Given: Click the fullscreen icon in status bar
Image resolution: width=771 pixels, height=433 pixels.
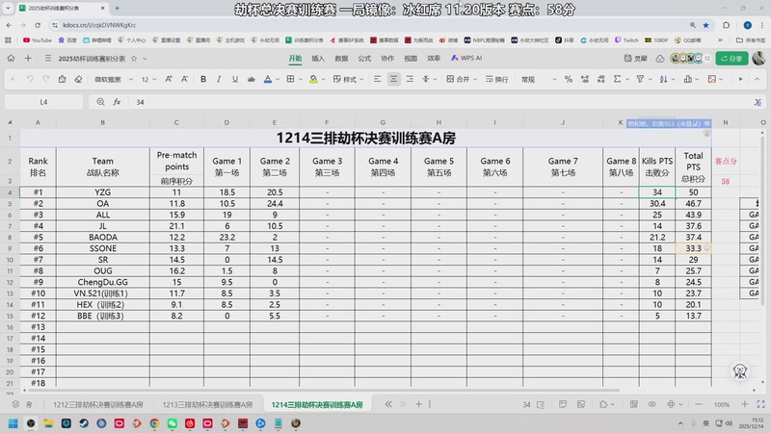Looking at the screenshot, I should (760, 404).
